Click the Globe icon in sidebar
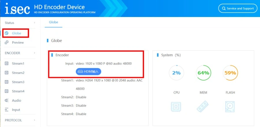This screenshot has width=260, height=127. 7,33
